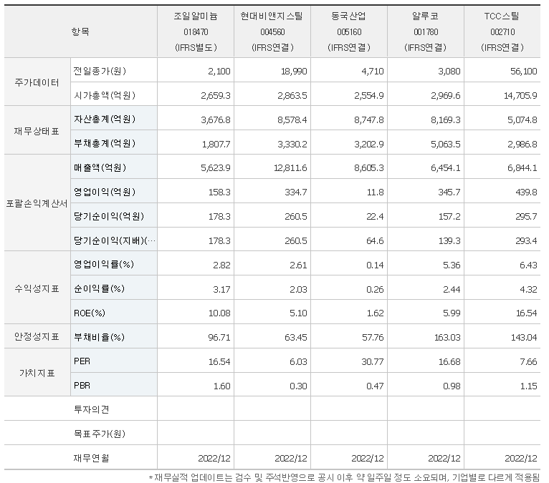Image resolution: width=549 pixels, height=483 pixels.
Task: Click the 전일종가(원) row label
Action: (x=100, y=71)
